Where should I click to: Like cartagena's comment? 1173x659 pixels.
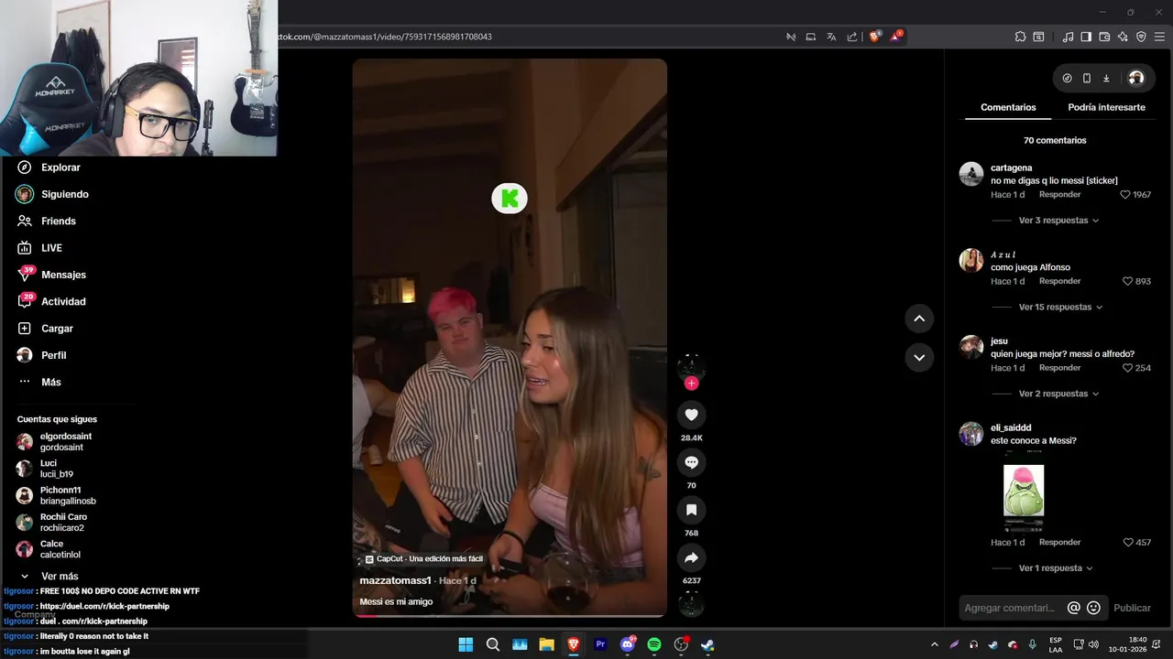[x=1125, y=195]
